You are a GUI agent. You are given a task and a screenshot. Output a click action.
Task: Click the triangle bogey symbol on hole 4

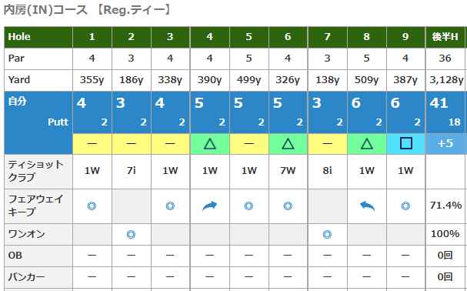[x=210, y=144]
